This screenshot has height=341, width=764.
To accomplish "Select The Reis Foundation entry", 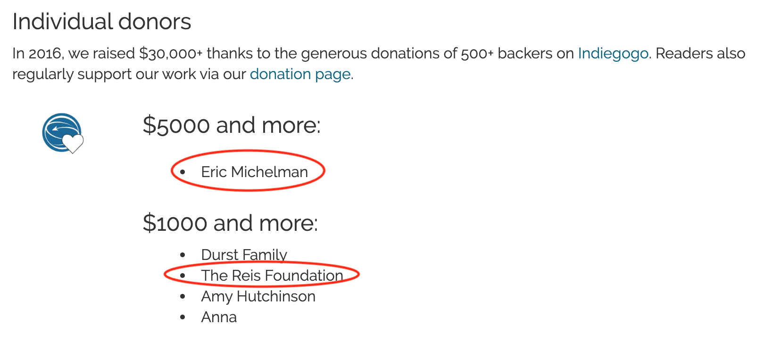I will click(x=272, y=276).
